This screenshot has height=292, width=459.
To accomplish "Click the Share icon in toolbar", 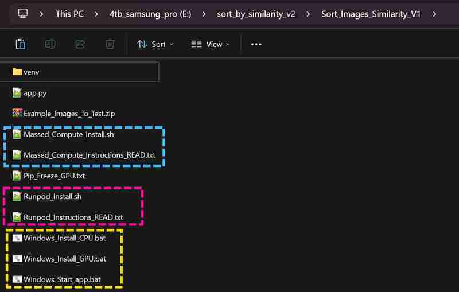I will pyautogui.click(x=80, y=44).
